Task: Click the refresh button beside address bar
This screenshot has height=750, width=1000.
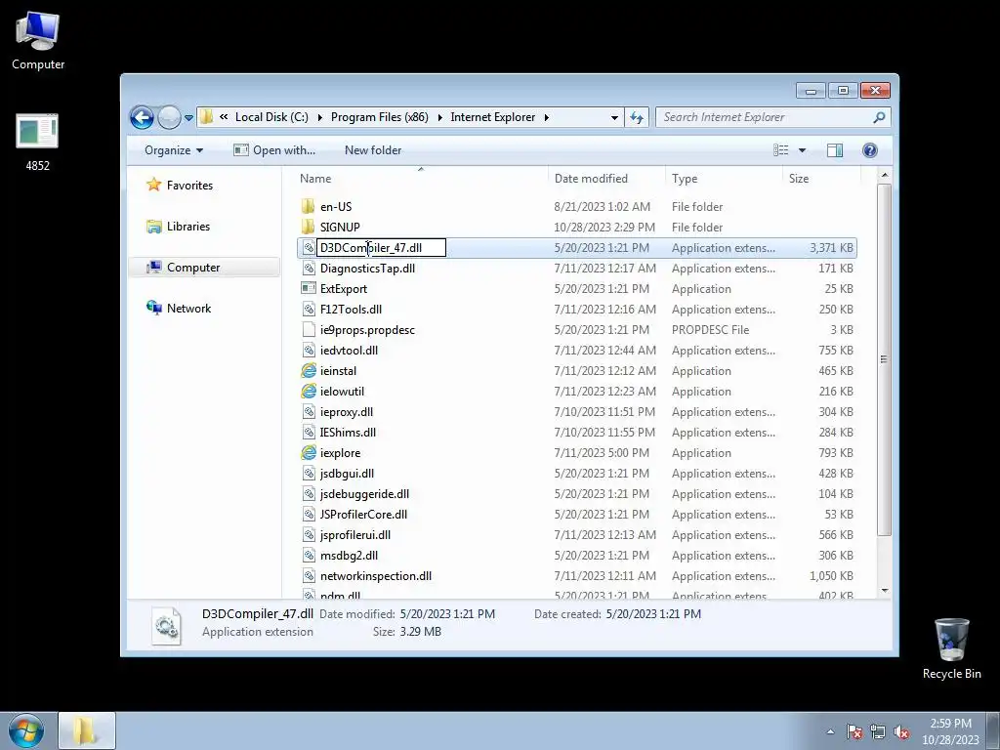Action: coord(637,117)
